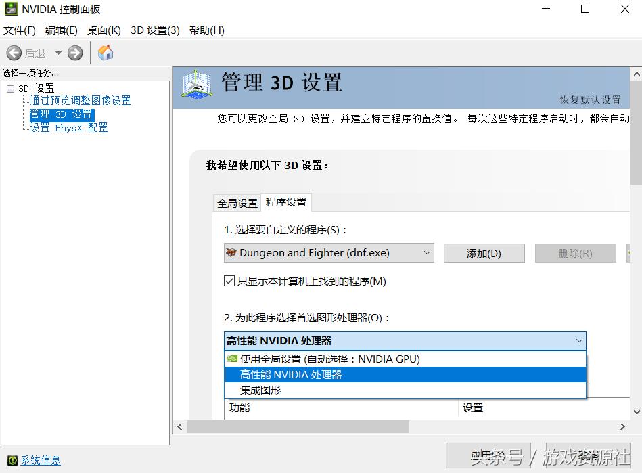Viewport: 642px width, 473px height.
Task: Open the back button history dropdown
Action: click(58, 52)
